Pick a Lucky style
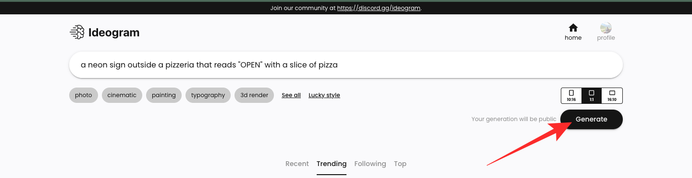The width and height of the screenshot is (692, 178). (324, 95)
